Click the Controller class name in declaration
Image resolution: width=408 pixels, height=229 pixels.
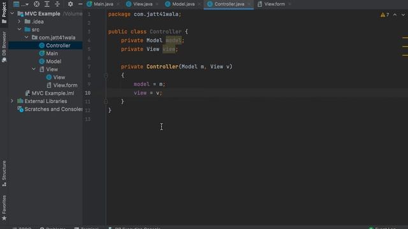166,32
